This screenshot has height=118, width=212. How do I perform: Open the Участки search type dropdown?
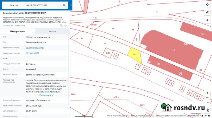pyautogui.click(x=17, y=5)
